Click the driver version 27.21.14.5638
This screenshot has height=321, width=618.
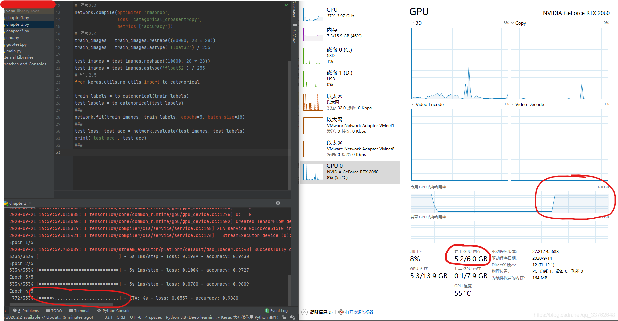click(545, 252)
